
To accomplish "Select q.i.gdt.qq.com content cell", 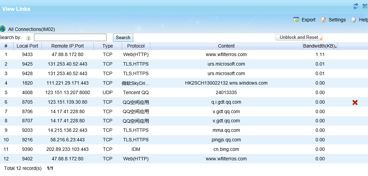I will click(226, 102).
